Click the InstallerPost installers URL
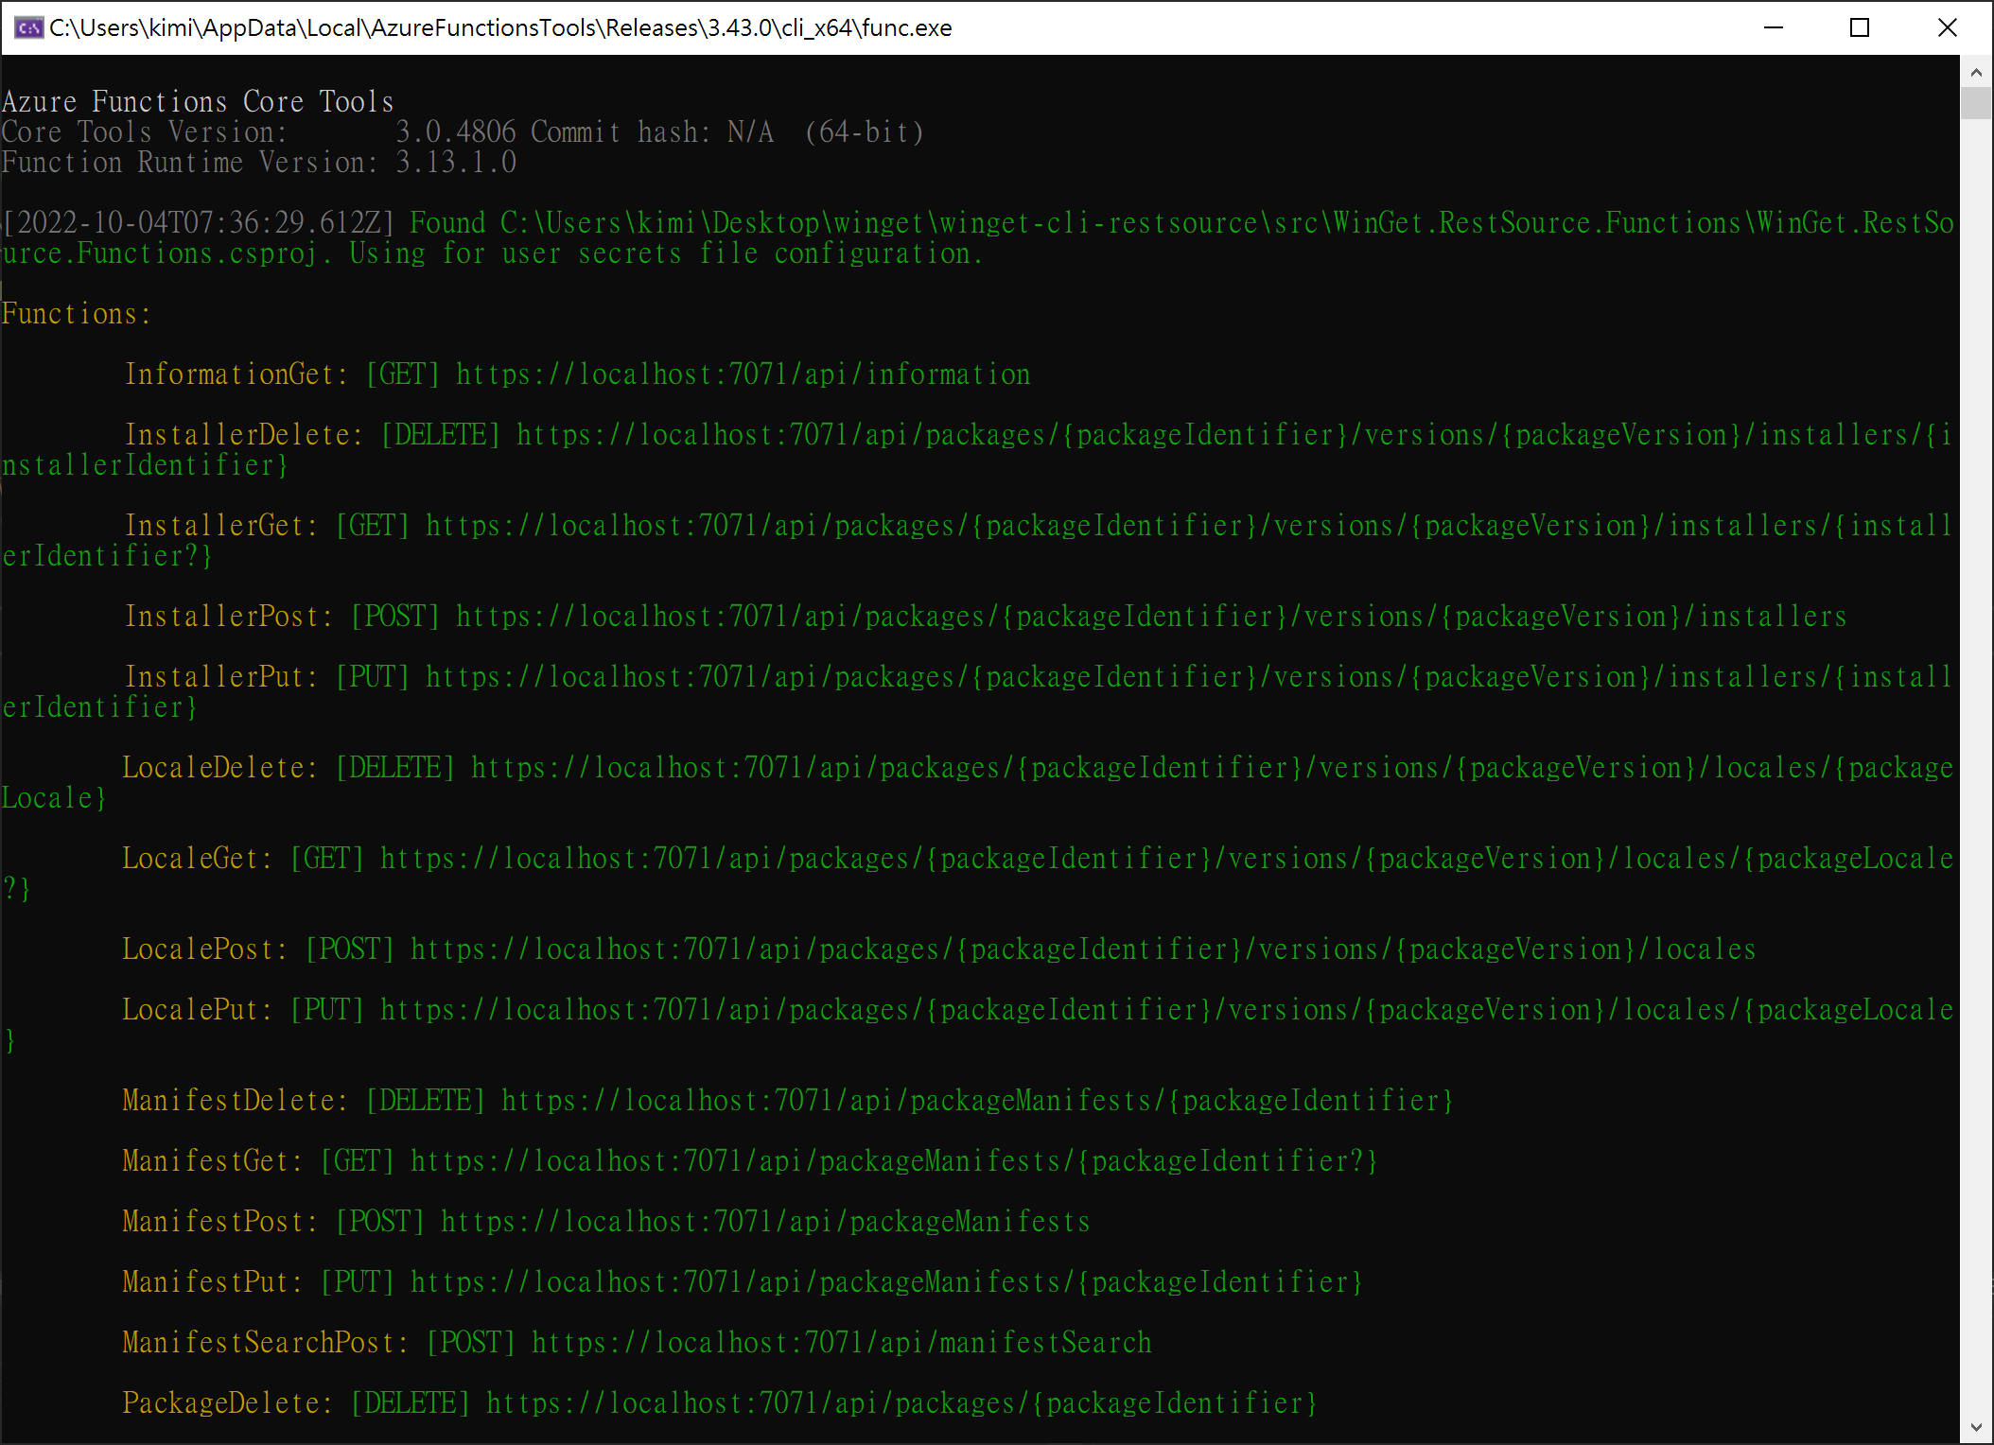 (x=1151, y=617)
